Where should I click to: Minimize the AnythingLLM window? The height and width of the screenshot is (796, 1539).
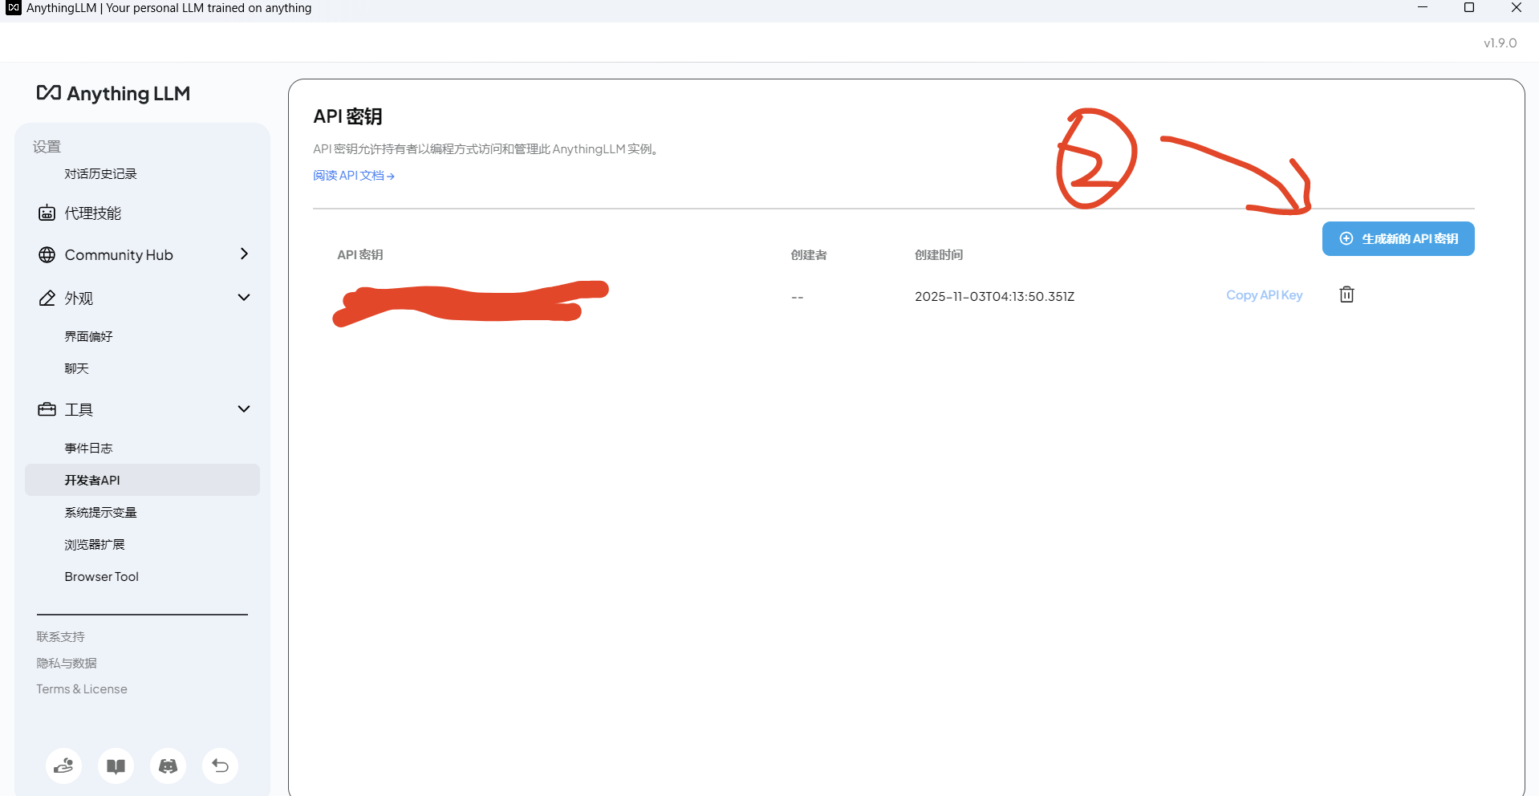click(1423, 8)
